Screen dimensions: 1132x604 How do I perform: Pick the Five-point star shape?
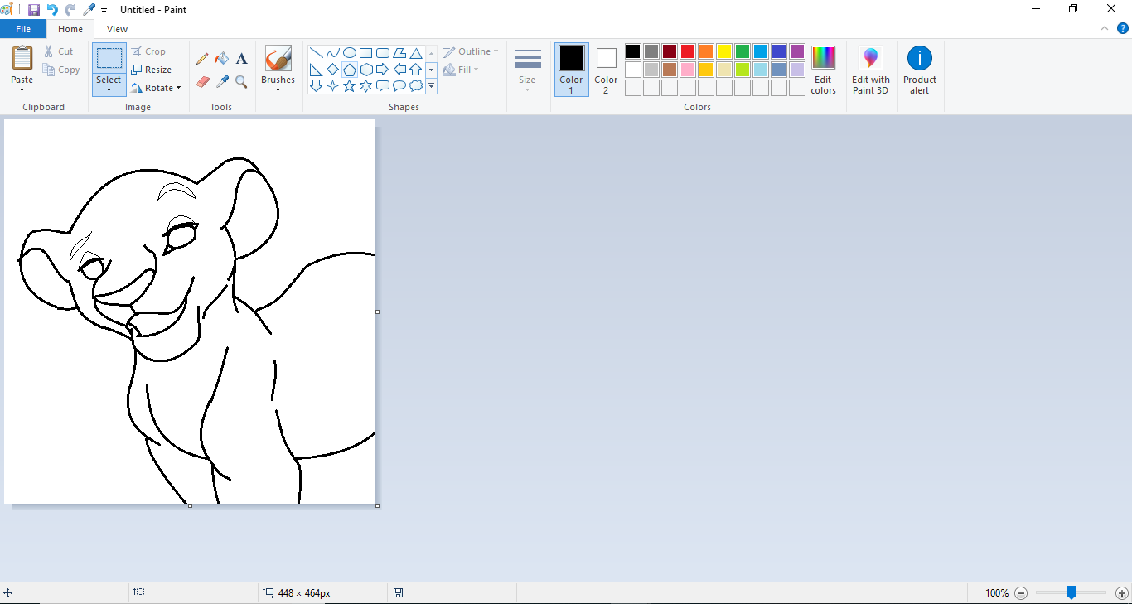coord(349,85)
